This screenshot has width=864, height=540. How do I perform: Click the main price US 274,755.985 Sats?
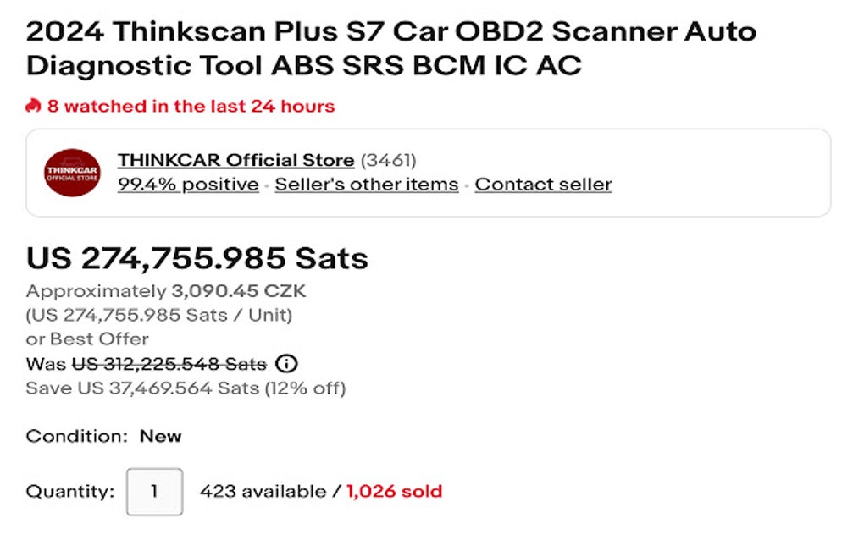[197, 257]
